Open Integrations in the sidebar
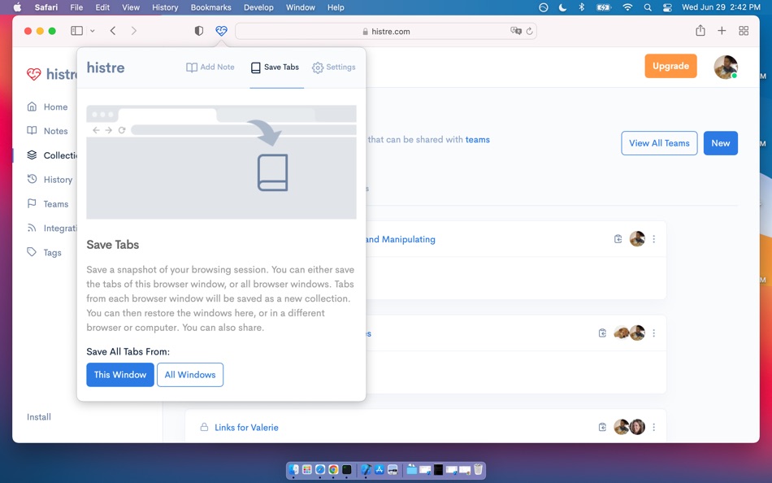The height and width of the screenshot is (483, 772). (x=52, y=228)
